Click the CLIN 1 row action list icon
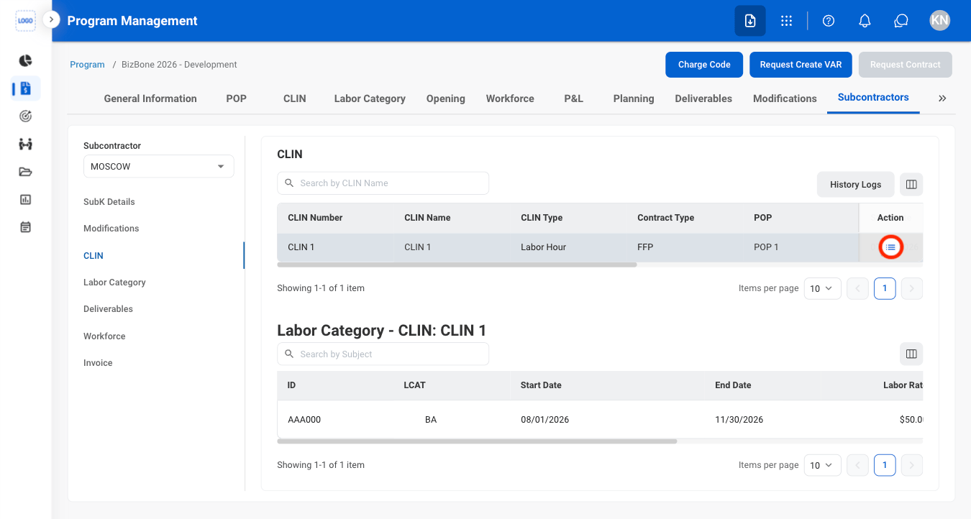The width and height of the screenshot is (971, 519). pos(890,247)
